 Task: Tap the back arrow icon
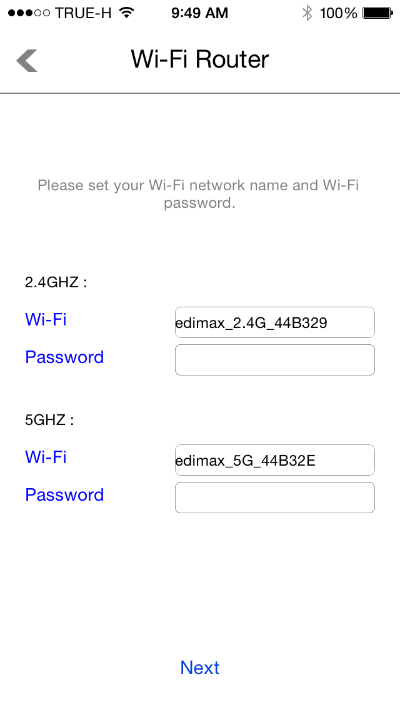point(27,60)
